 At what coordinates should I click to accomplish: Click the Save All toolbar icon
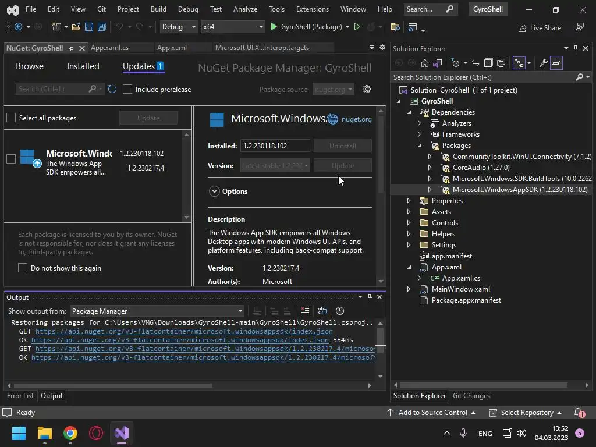102,27
